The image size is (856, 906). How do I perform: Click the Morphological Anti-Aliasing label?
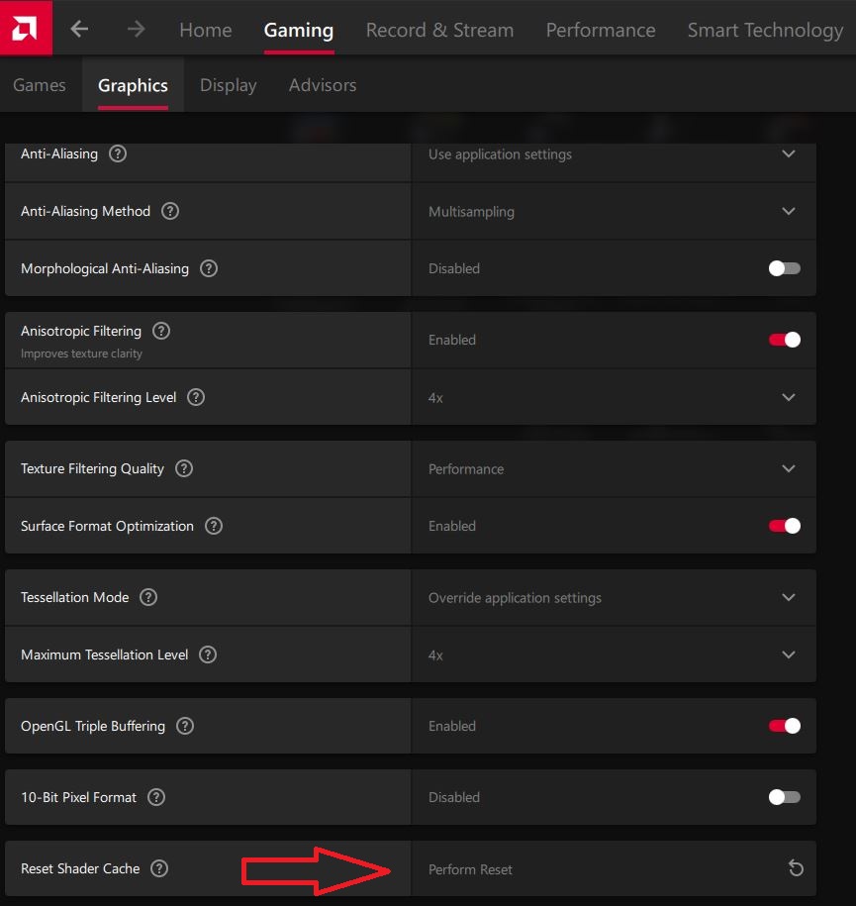[x=105, y=268]
